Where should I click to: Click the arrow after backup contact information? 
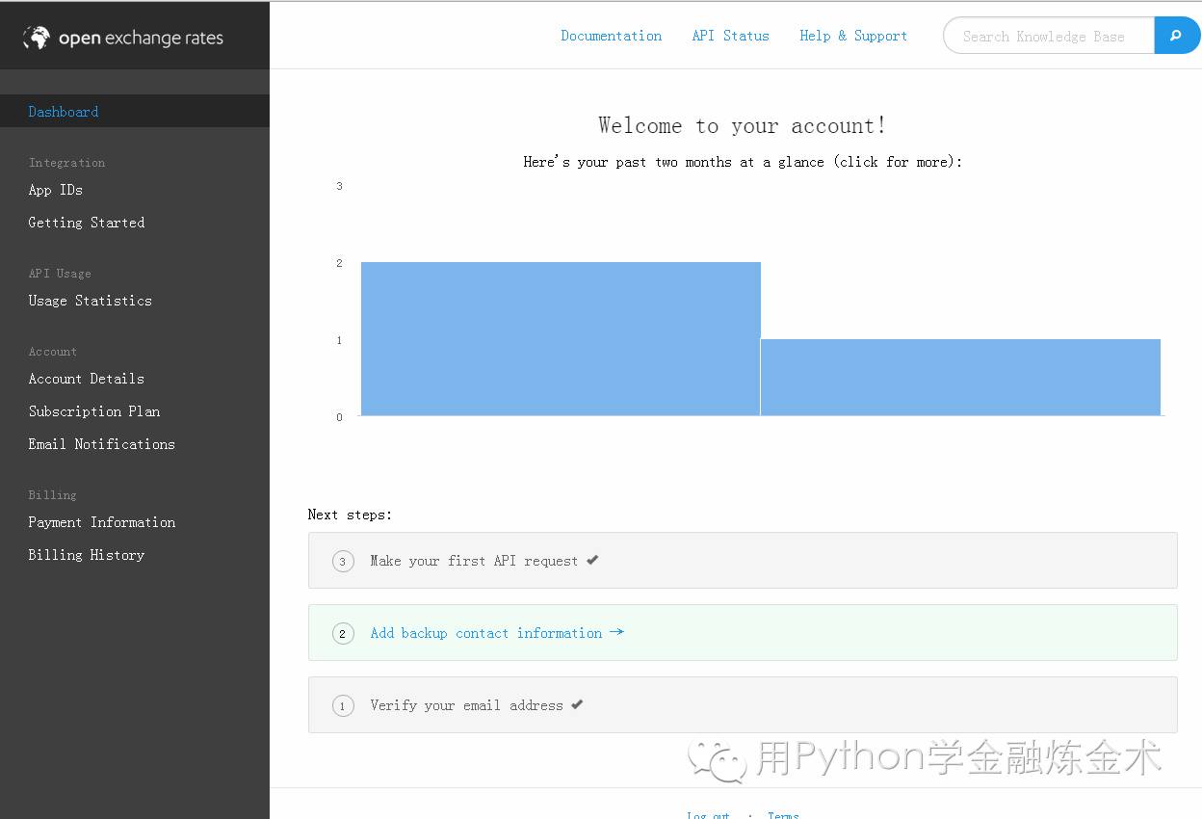pos(616,632)
